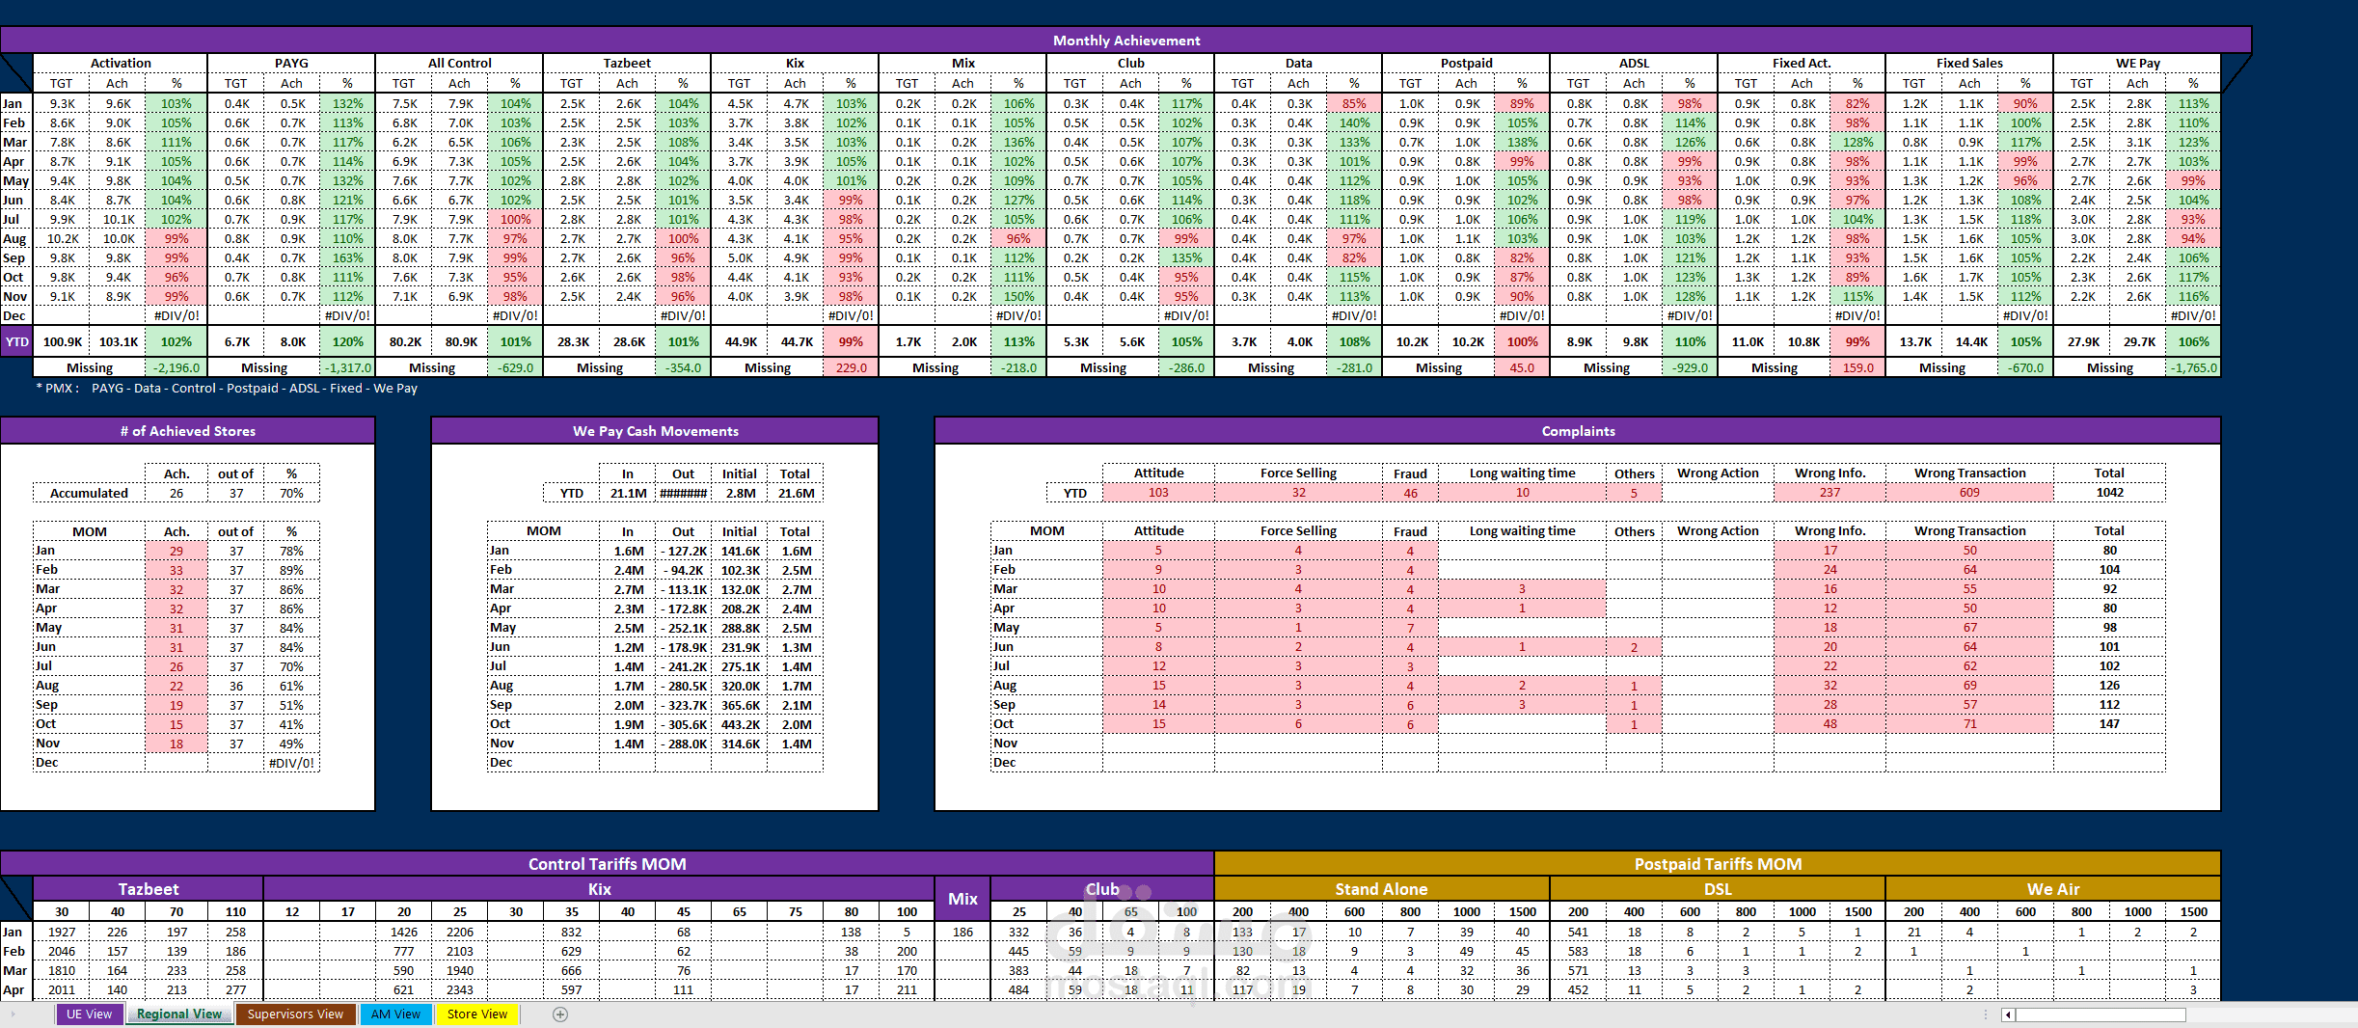Click the Accumulated row label

[89, 493]
